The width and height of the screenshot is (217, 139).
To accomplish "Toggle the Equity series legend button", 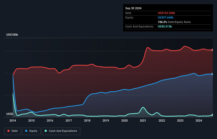I will (x=31, y=131).
